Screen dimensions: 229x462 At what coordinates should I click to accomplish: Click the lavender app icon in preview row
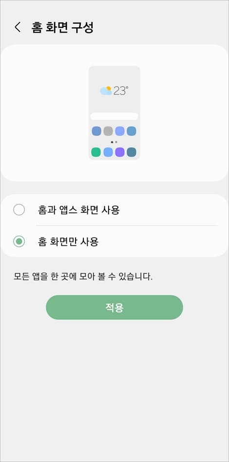coord(120,131)
